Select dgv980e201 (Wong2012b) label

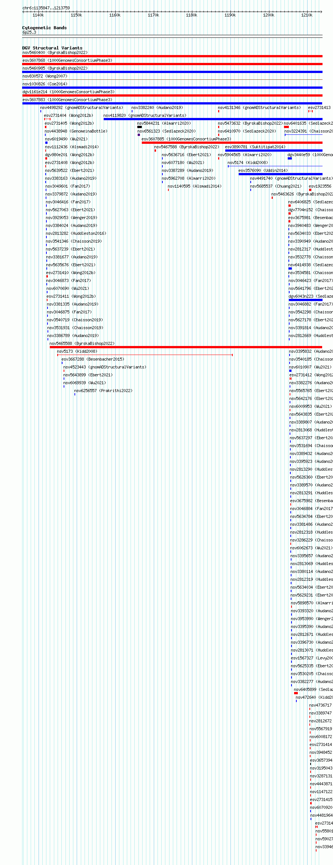tap(70, 155)
